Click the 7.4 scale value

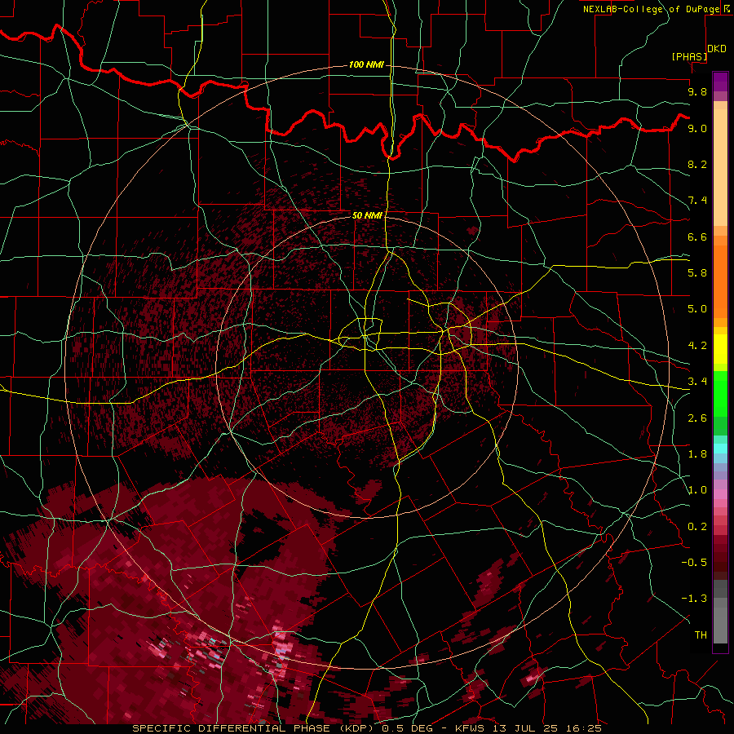click(x=697, y=201)
